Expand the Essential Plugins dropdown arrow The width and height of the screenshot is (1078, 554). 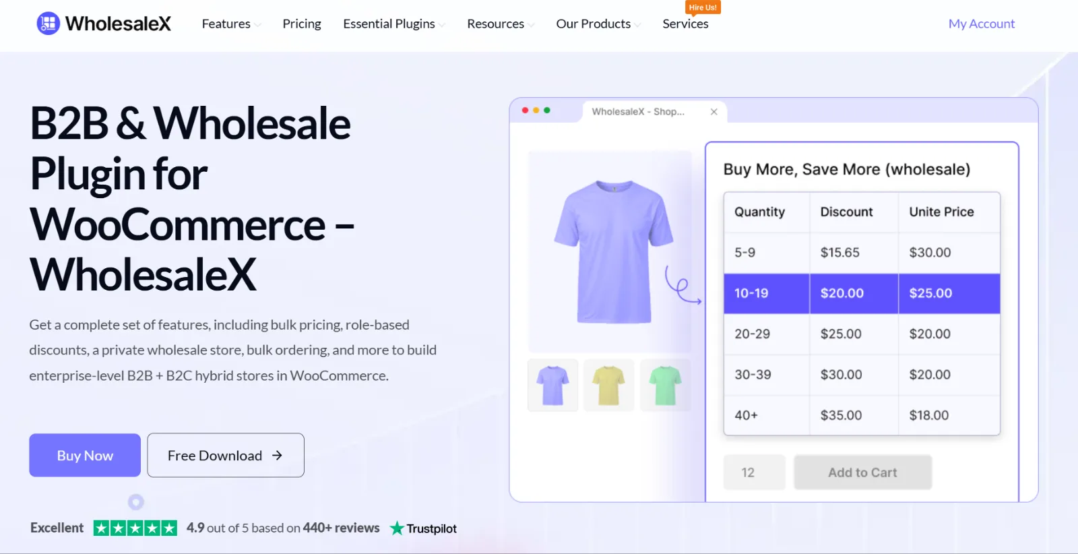442,25
